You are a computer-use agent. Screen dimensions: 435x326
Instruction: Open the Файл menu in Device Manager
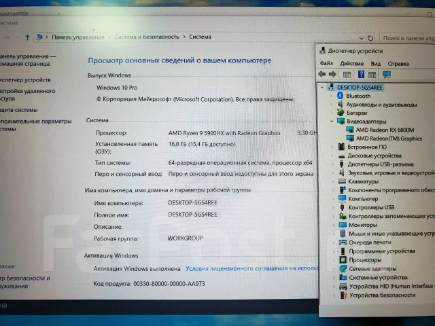click(x=326, y=63)
